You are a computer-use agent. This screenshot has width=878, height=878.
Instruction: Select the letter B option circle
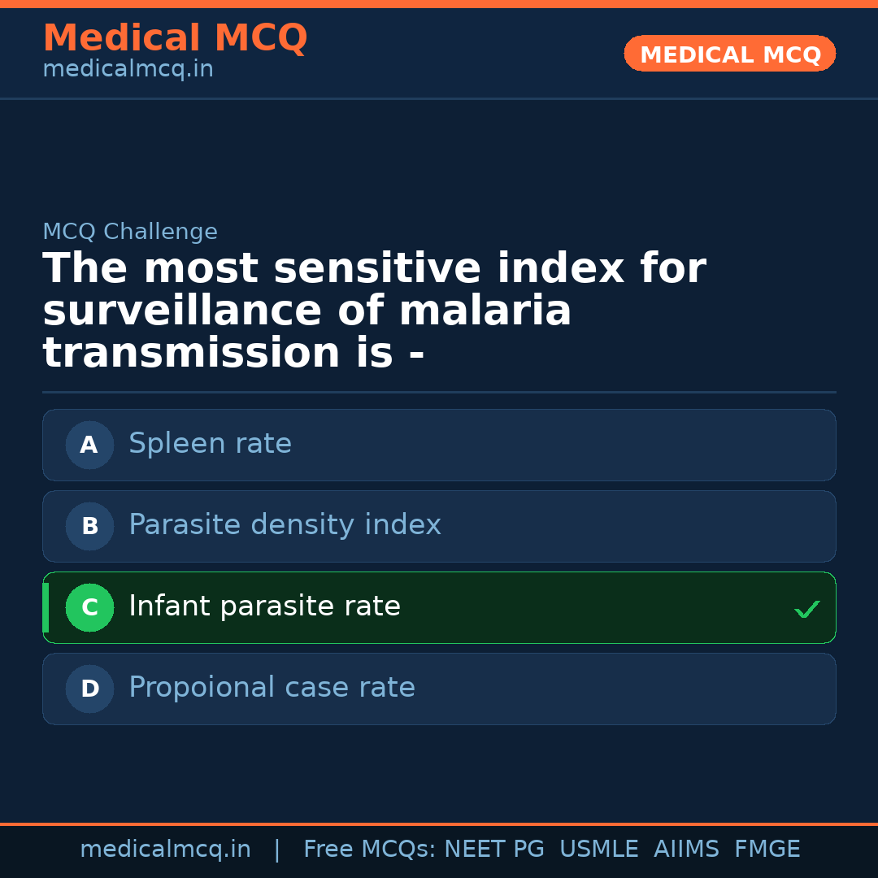tap(89, 526)
